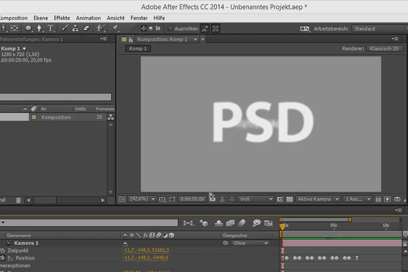Toggle fast previews button in viewer
The image size is (408, 272).
[387, 199]
